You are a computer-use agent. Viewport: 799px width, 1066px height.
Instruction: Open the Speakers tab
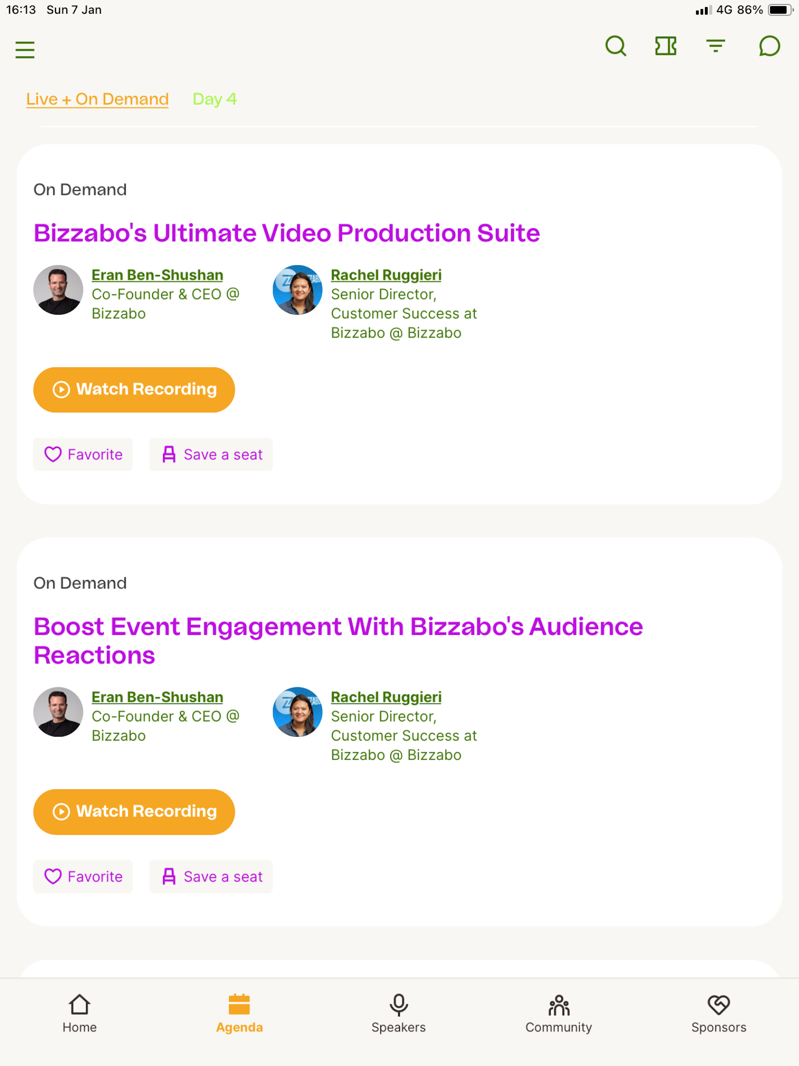click(399, 1014)
